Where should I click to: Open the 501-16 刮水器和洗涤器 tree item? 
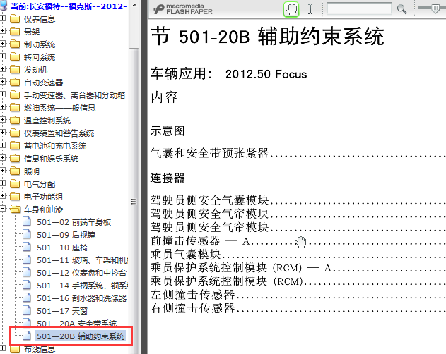pyautogui.click(x=81, y=298)
